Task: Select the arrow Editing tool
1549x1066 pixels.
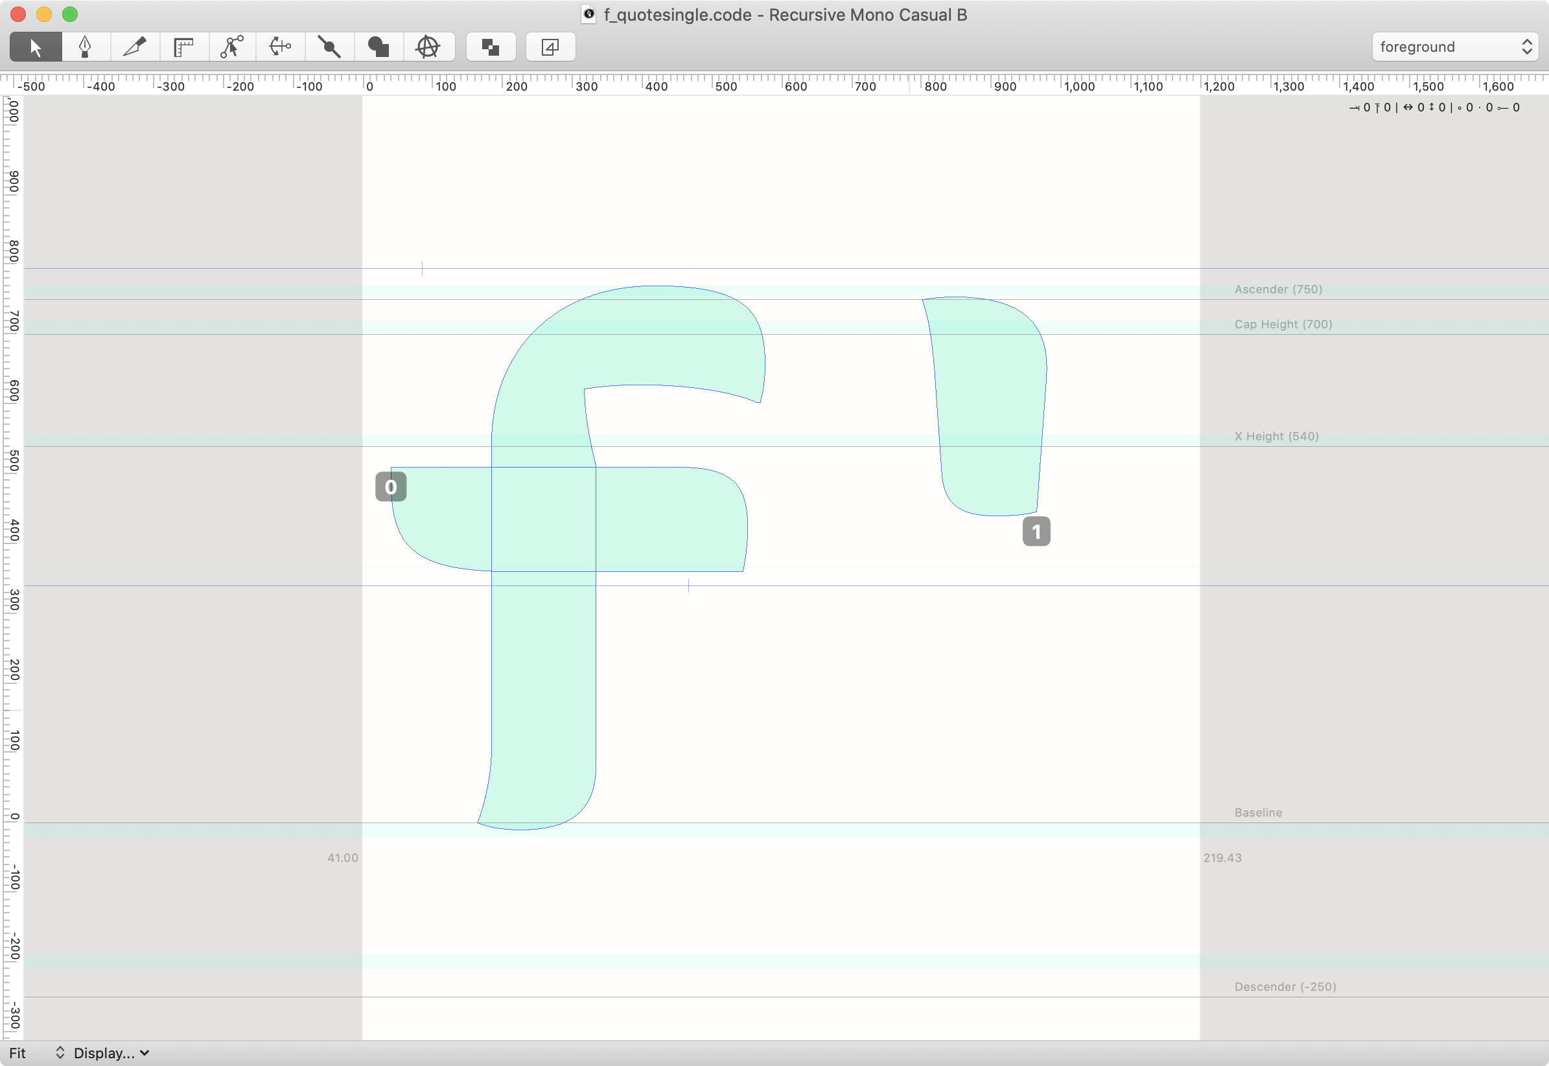Action: [x=35, y=47]
